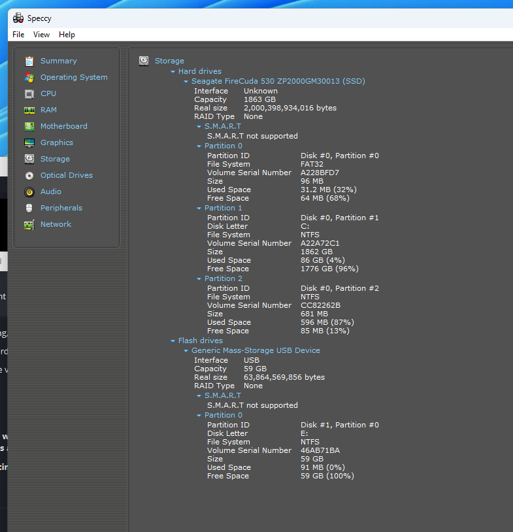Image resolution: width=513 pixels, height=532 pixels.
Task: Open the Help menu
Action: coord(67,35)
